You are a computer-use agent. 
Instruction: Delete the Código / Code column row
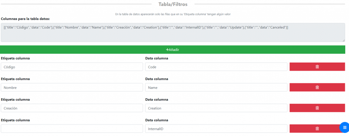(317, 67)
